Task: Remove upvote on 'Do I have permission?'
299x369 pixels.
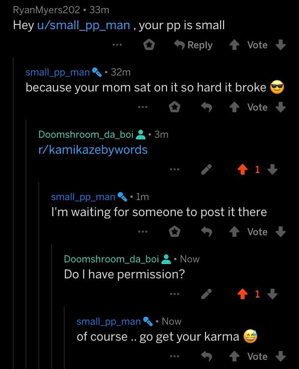Action: tap(242, 294)
